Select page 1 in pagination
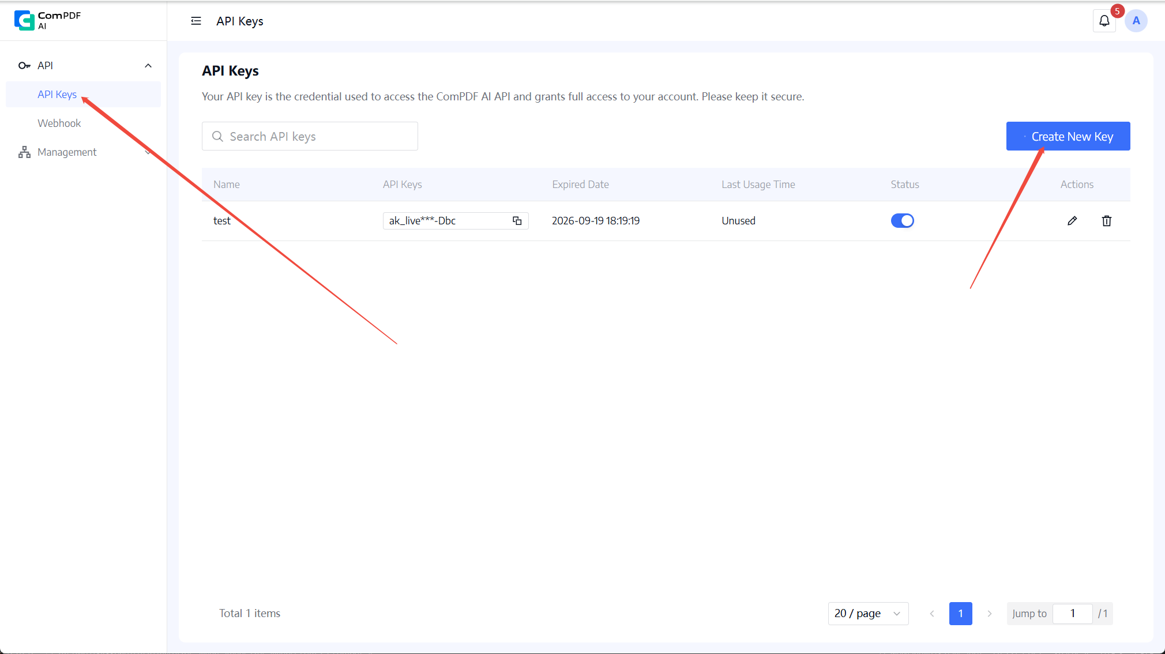The width and height of the screenshot is (1165, 654). tap(961, 614)
